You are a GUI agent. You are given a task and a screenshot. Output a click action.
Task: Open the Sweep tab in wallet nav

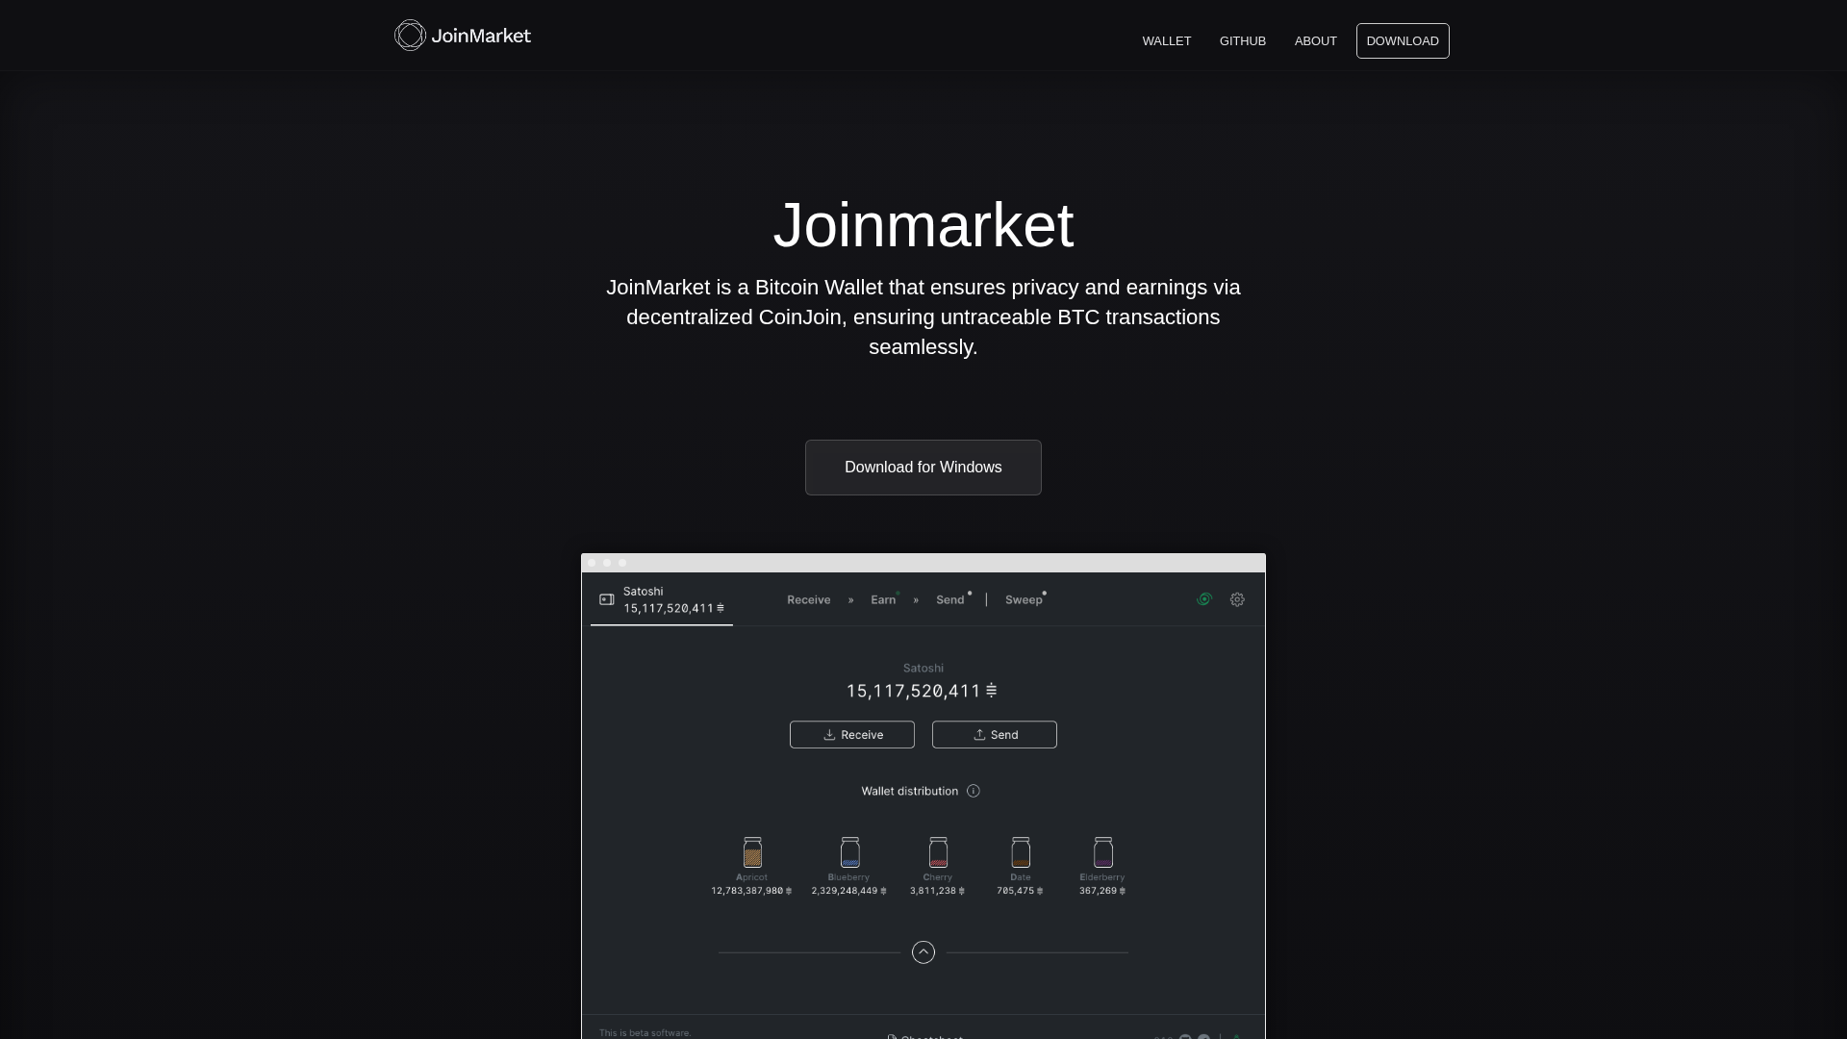[x=1024, y=600]
